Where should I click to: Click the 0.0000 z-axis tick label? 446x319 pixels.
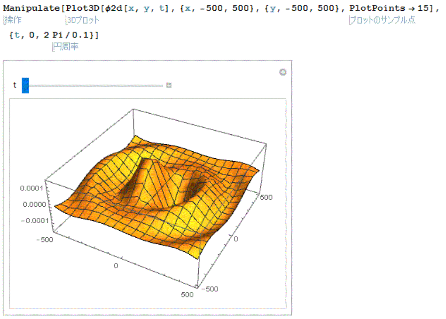34,204
